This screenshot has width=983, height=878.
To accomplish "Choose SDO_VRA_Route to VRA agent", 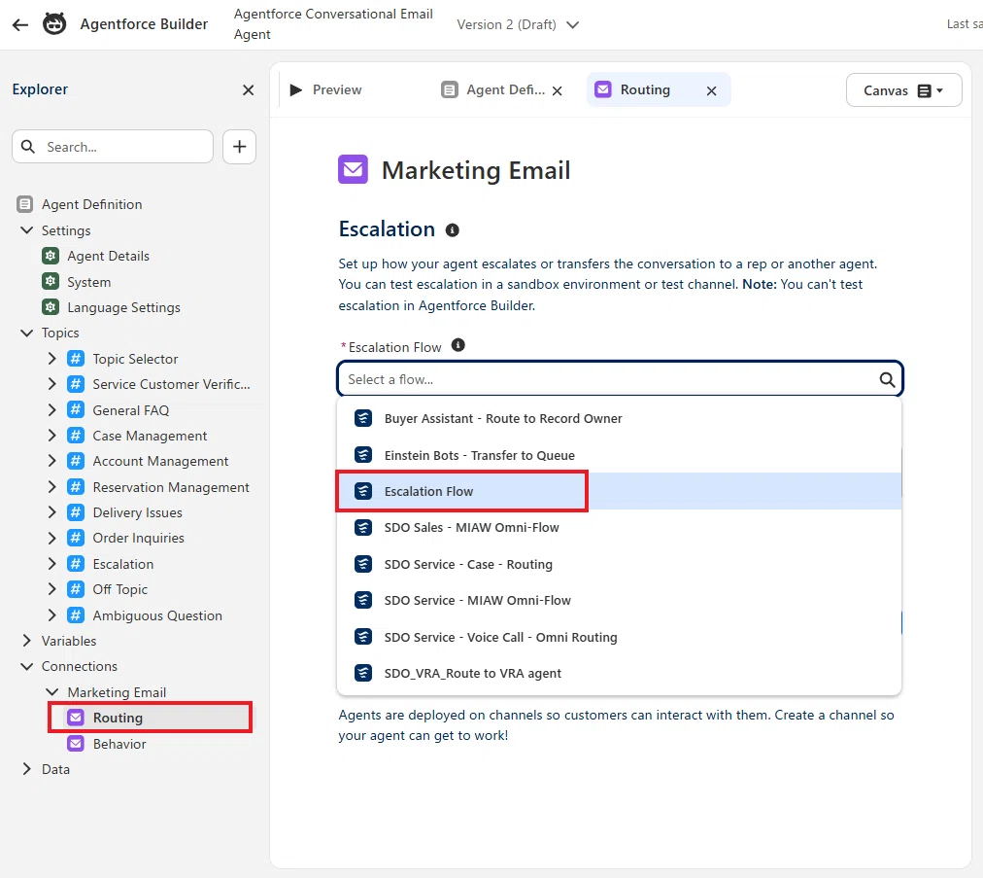I will [x=619, y=673].
